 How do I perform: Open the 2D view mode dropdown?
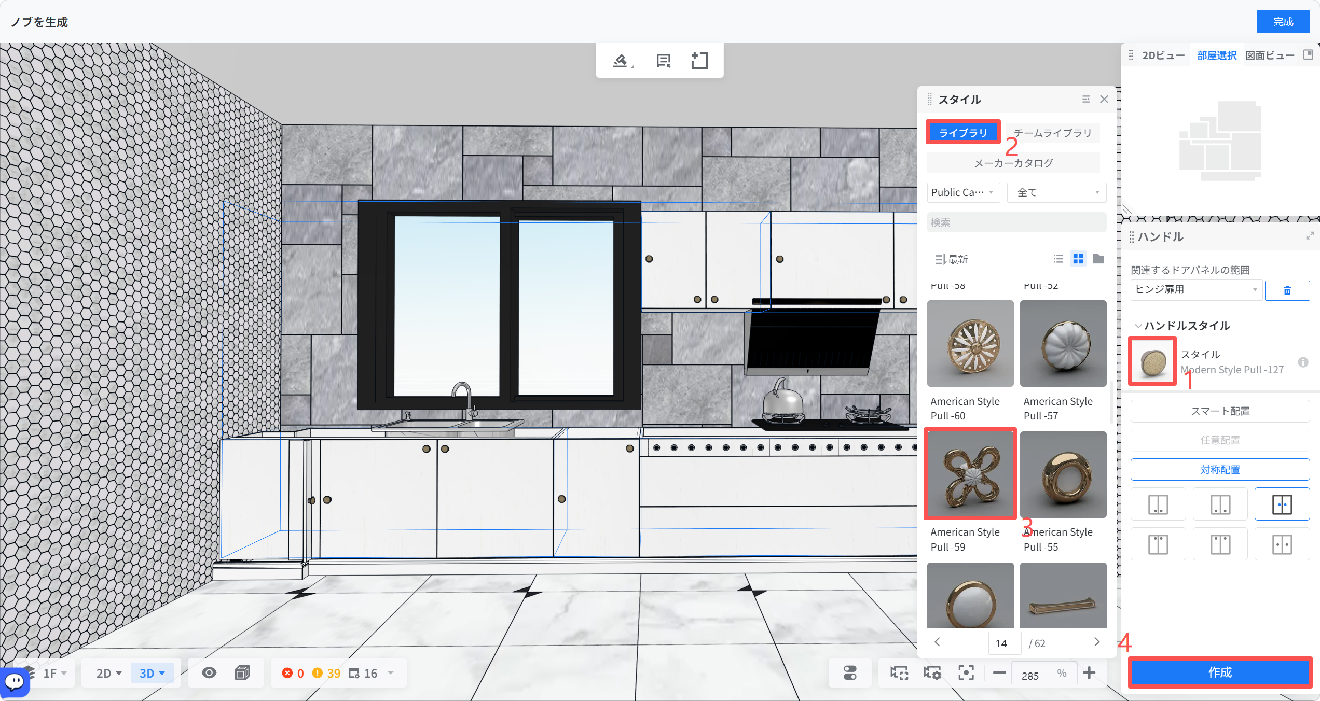(109, 673)
